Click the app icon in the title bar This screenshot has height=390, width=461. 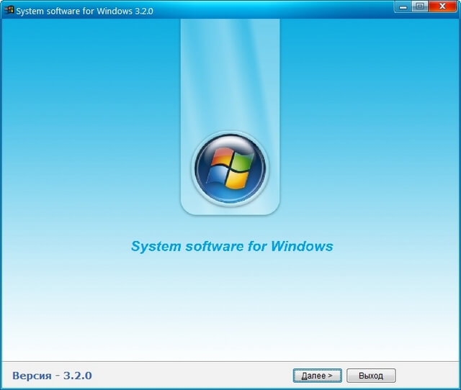(9, 12)
